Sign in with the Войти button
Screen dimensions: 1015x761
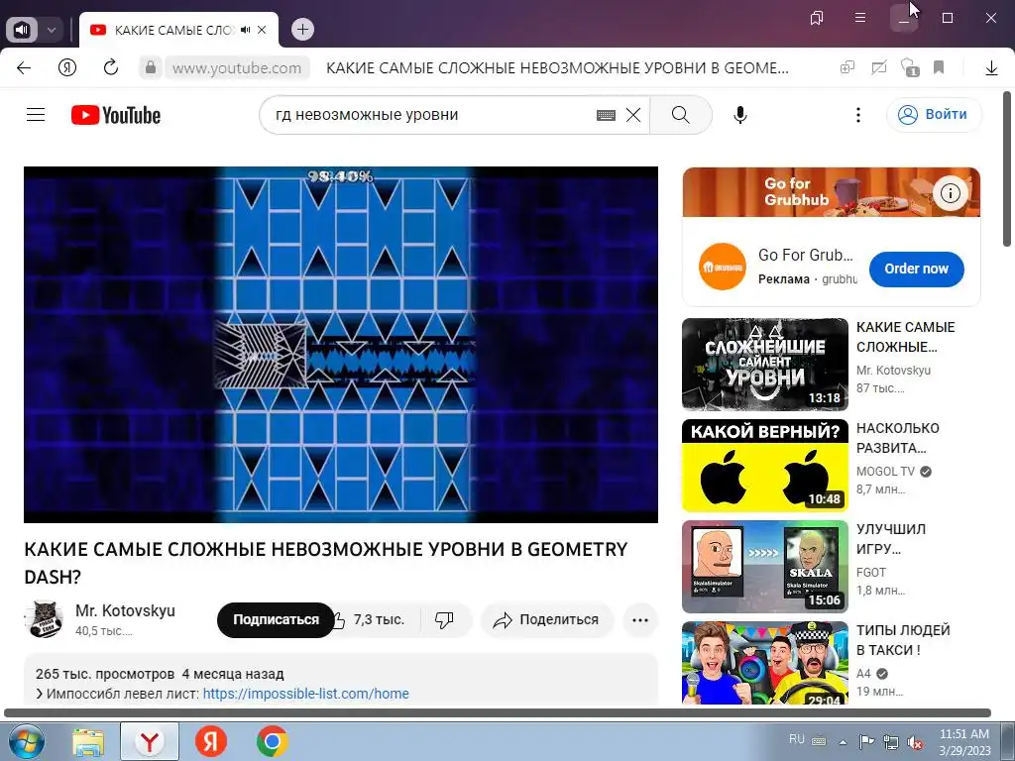coord(934,115)
